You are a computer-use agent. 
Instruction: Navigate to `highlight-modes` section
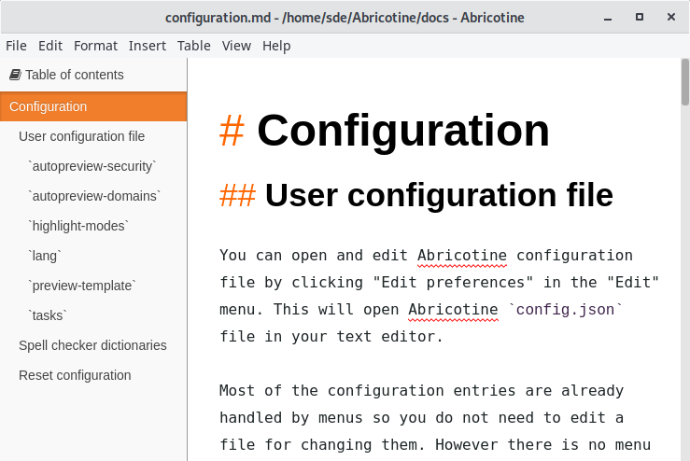[93, 226]
